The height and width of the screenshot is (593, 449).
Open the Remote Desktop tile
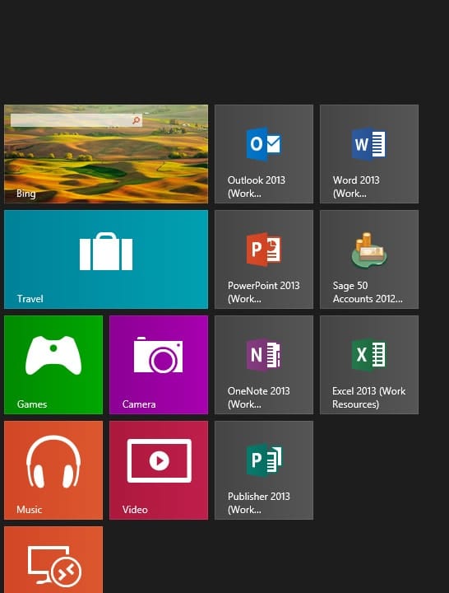(x=53, y=560)
